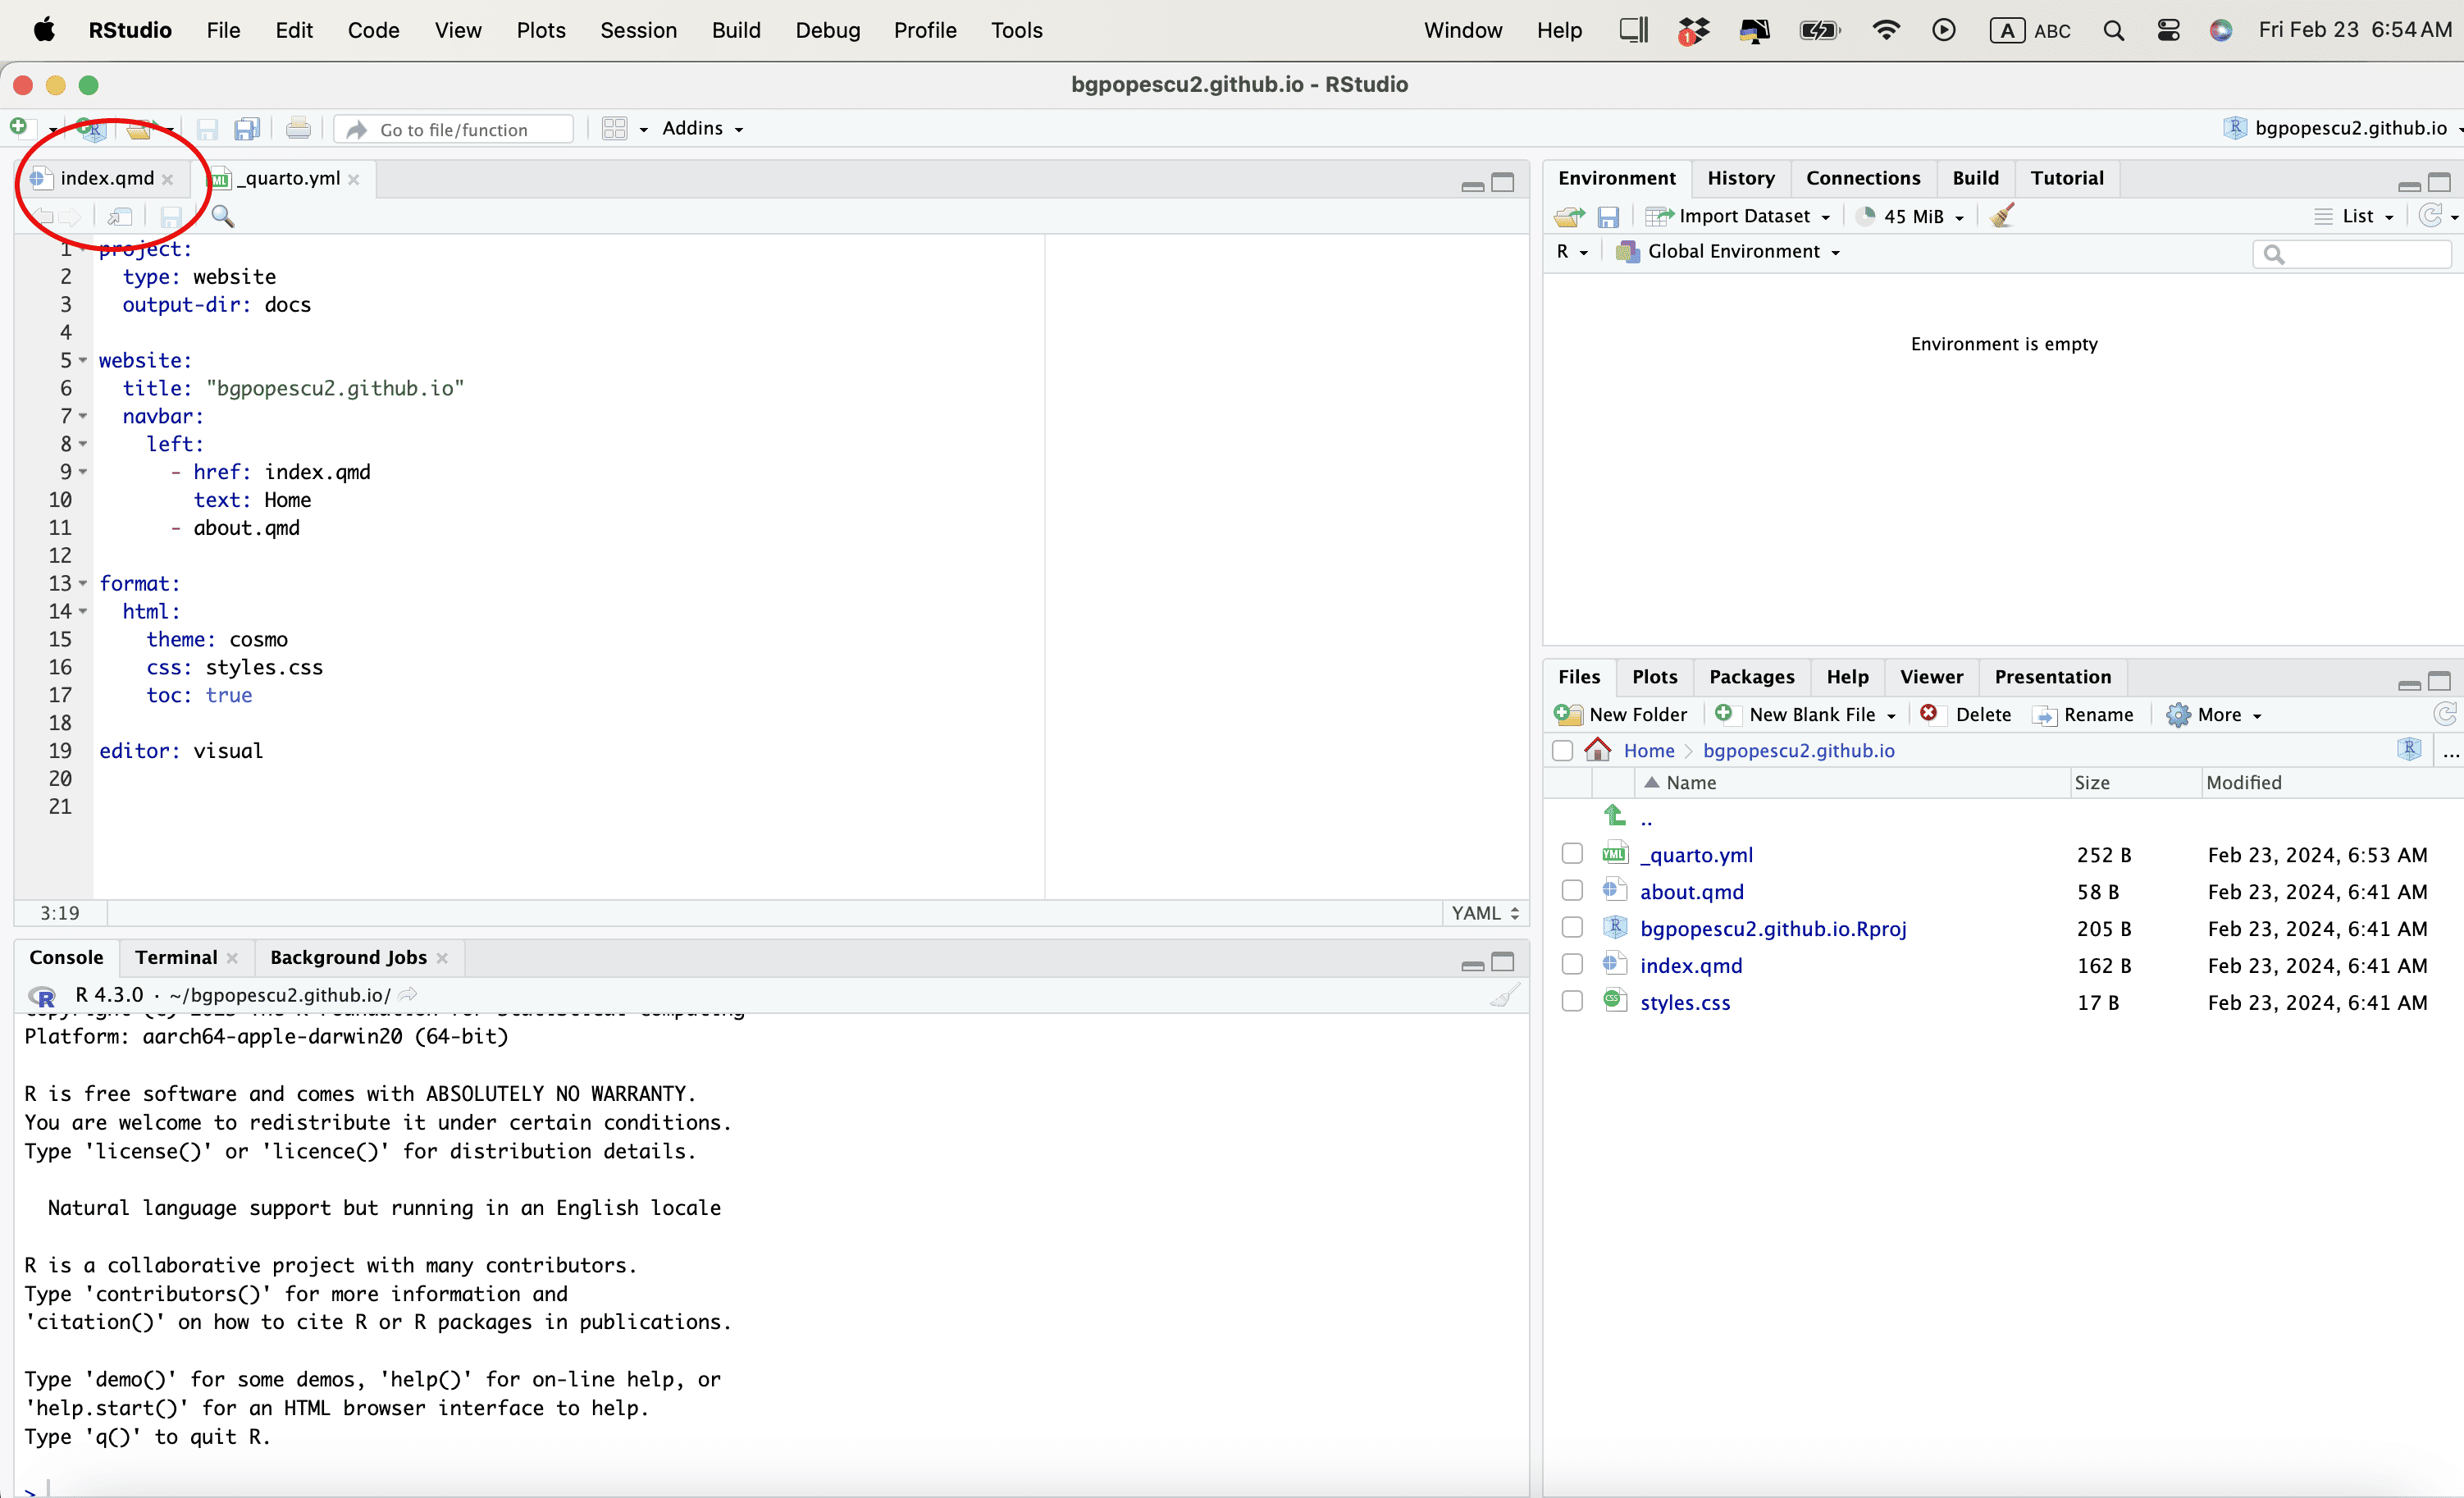Check the box next to _quarto.yml
The height and width of the screenshot is (1498, 2464).
pyautogui.click(x=1572, y=853)
